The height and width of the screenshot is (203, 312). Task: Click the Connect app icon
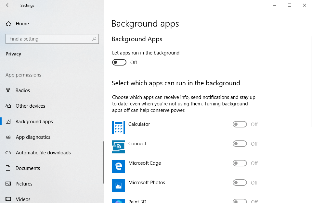point(119,147)
